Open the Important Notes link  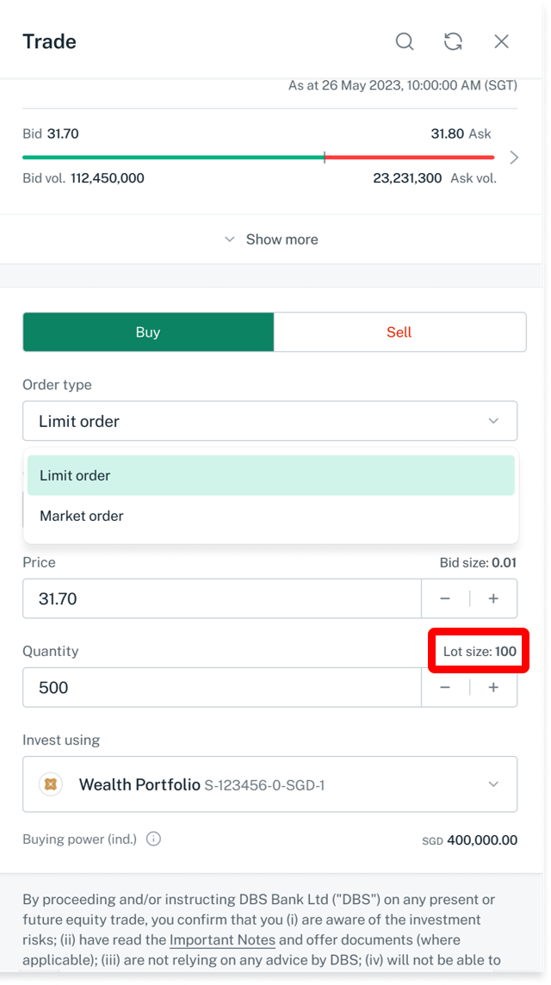(x=222, y=939)
